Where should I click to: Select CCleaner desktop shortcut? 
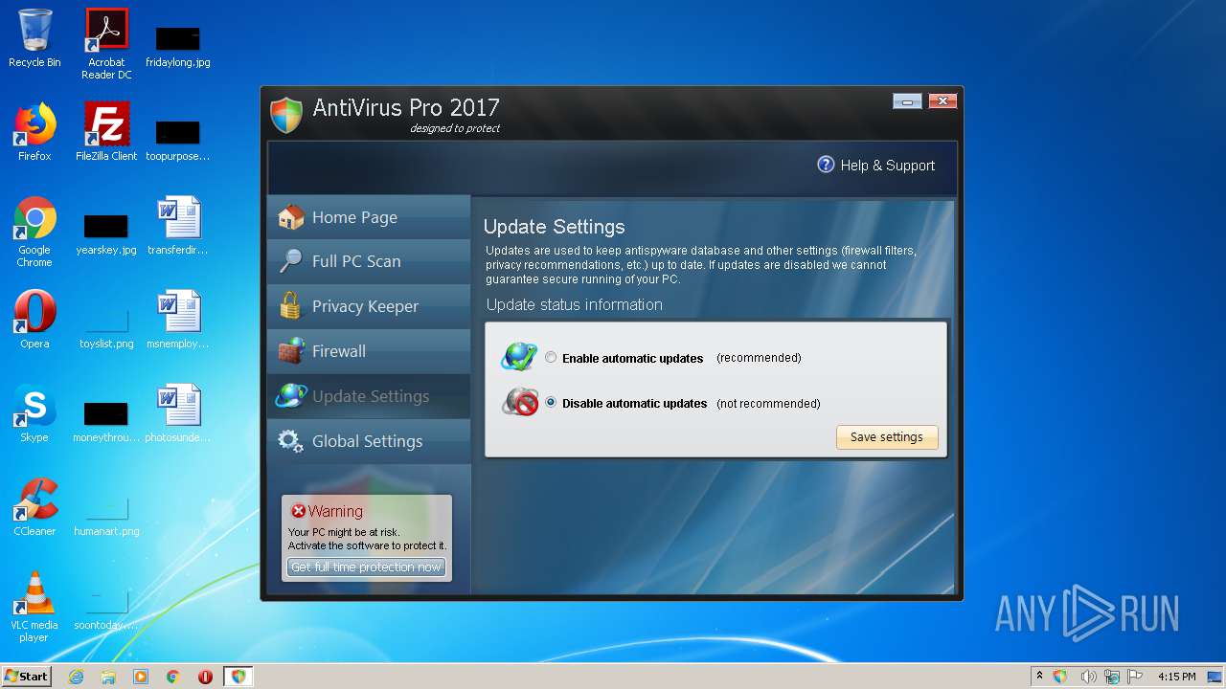[34, 507]
